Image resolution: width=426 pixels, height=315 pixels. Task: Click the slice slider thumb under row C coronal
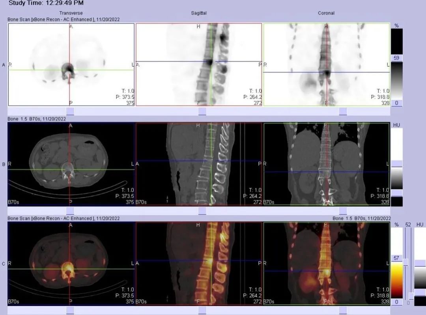click(343, 310)
